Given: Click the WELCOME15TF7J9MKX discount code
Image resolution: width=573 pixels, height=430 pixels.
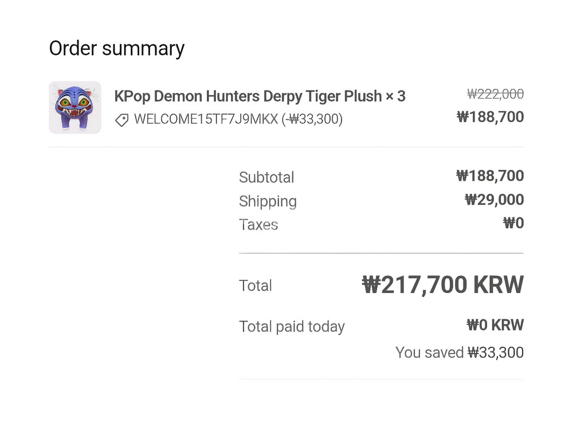Looking at the screenshot, I should (206, 119).
